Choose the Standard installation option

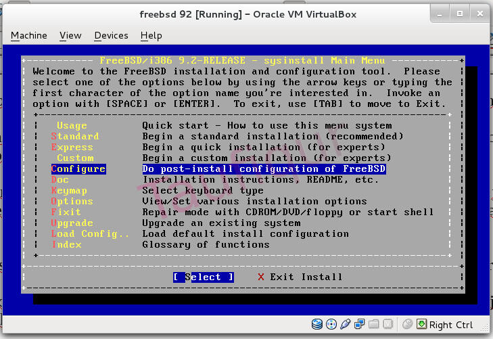coord(75,137)
